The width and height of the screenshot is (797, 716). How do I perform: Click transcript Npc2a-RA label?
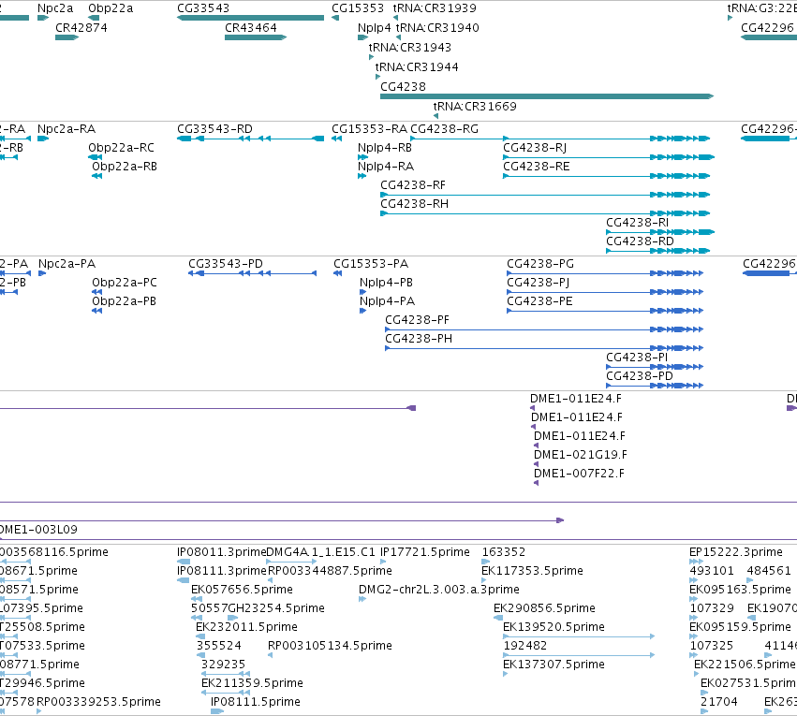point(66,129)
